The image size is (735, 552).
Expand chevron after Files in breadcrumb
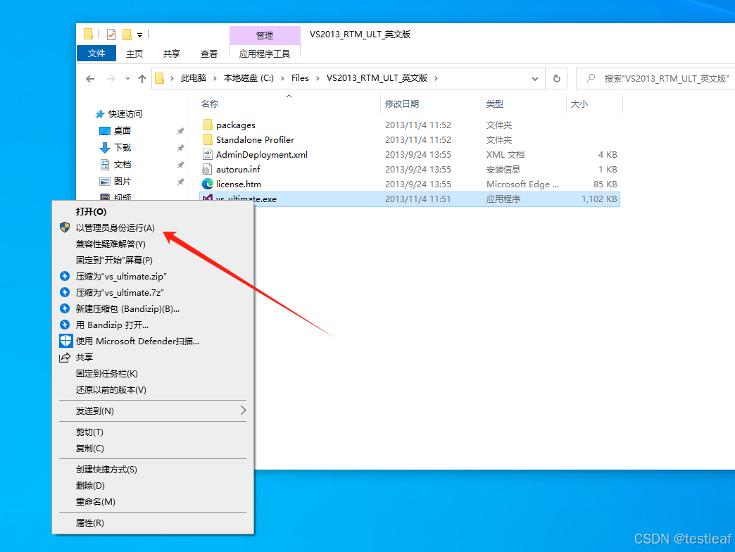pos(318,78)
